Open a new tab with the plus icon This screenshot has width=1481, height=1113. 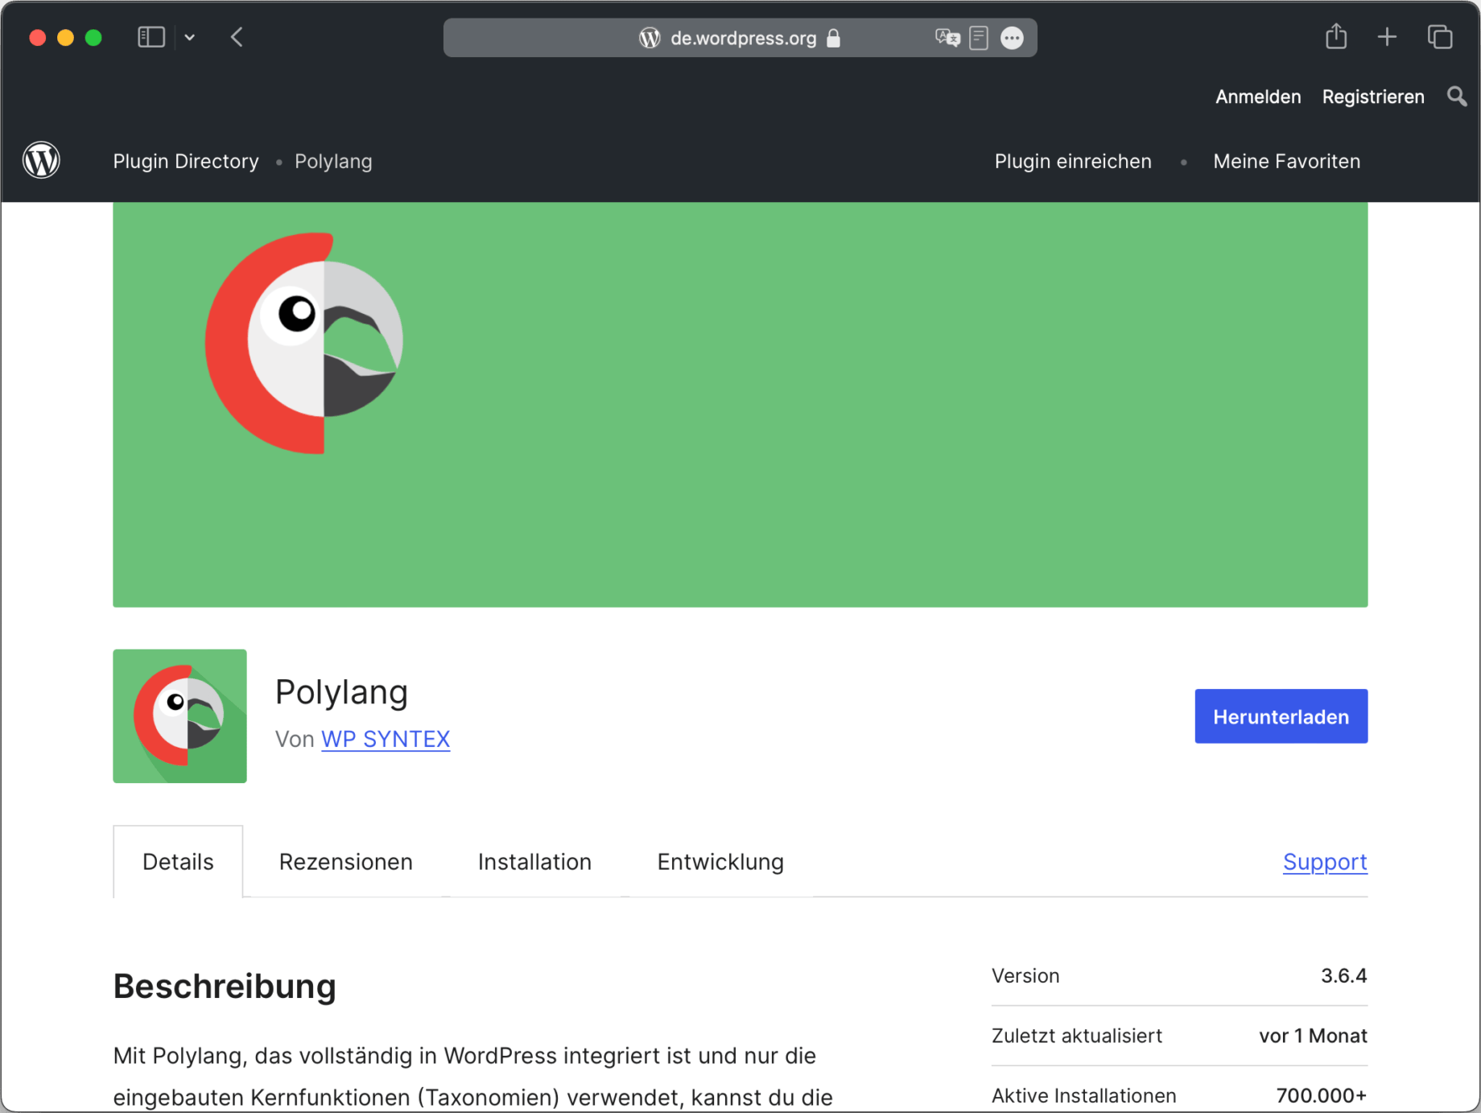click(1387, 37)
